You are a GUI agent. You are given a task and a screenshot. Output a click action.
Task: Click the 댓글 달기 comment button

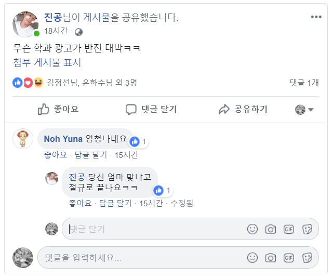[151, 109]
